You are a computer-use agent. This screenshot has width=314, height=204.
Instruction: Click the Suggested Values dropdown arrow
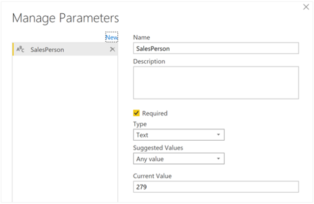[x=218, y=159]
